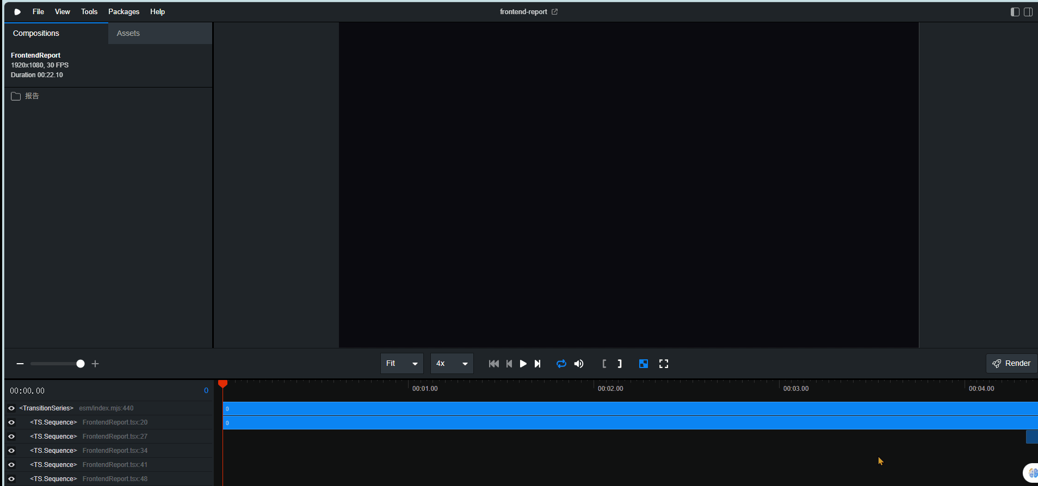
Task: Set the out point marker
Action: pyautogui.click(x=620, y=364)
